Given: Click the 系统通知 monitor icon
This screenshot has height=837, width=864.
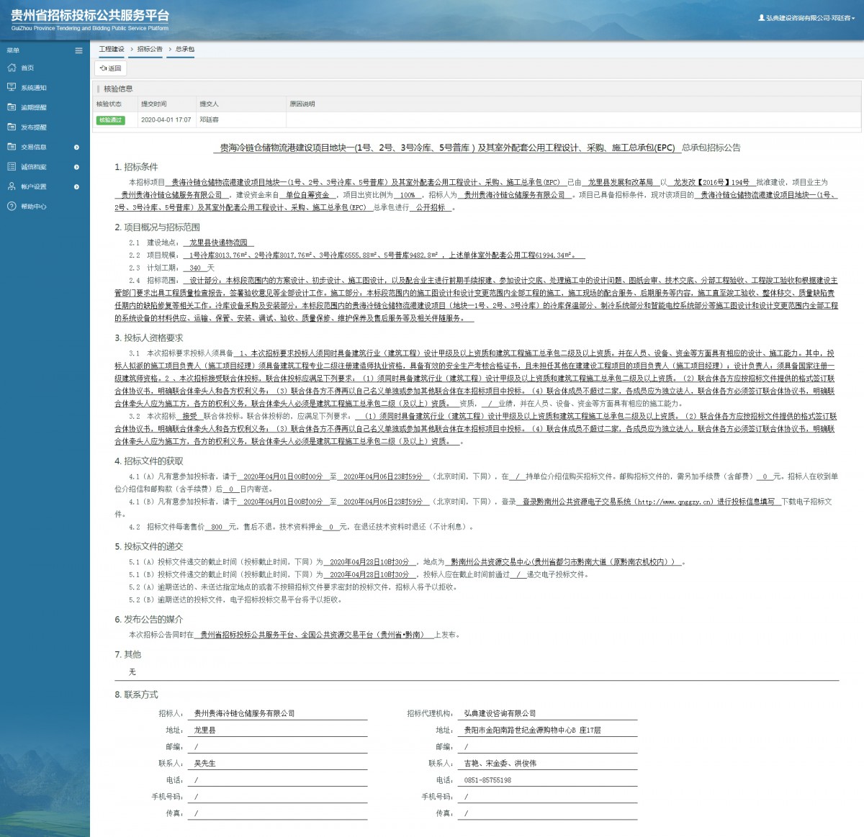Looking at the screenshot, I should pos(11,87).
